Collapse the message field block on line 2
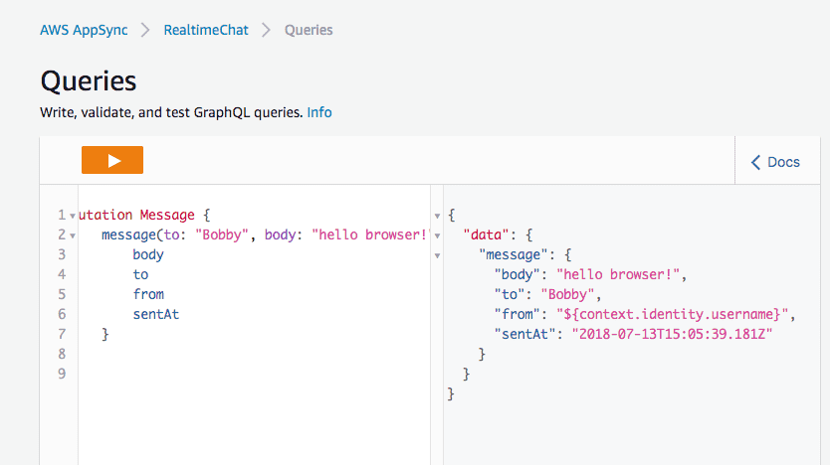 (x=73, y=235)
